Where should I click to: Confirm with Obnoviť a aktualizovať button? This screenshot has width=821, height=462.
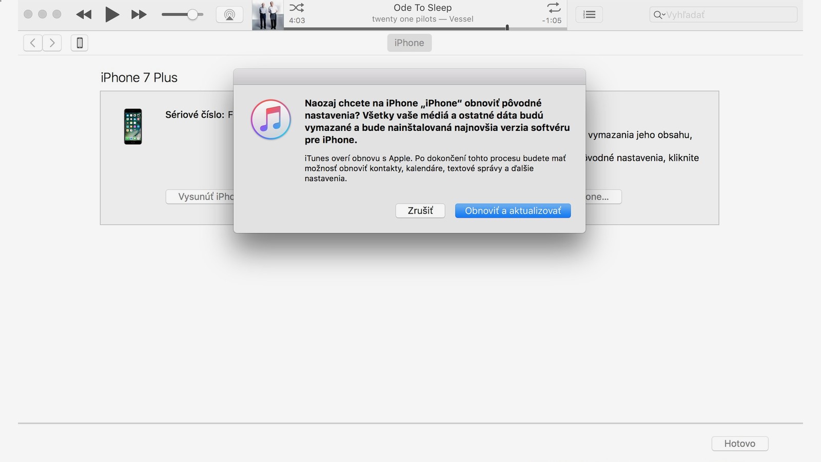click(513, 211)
